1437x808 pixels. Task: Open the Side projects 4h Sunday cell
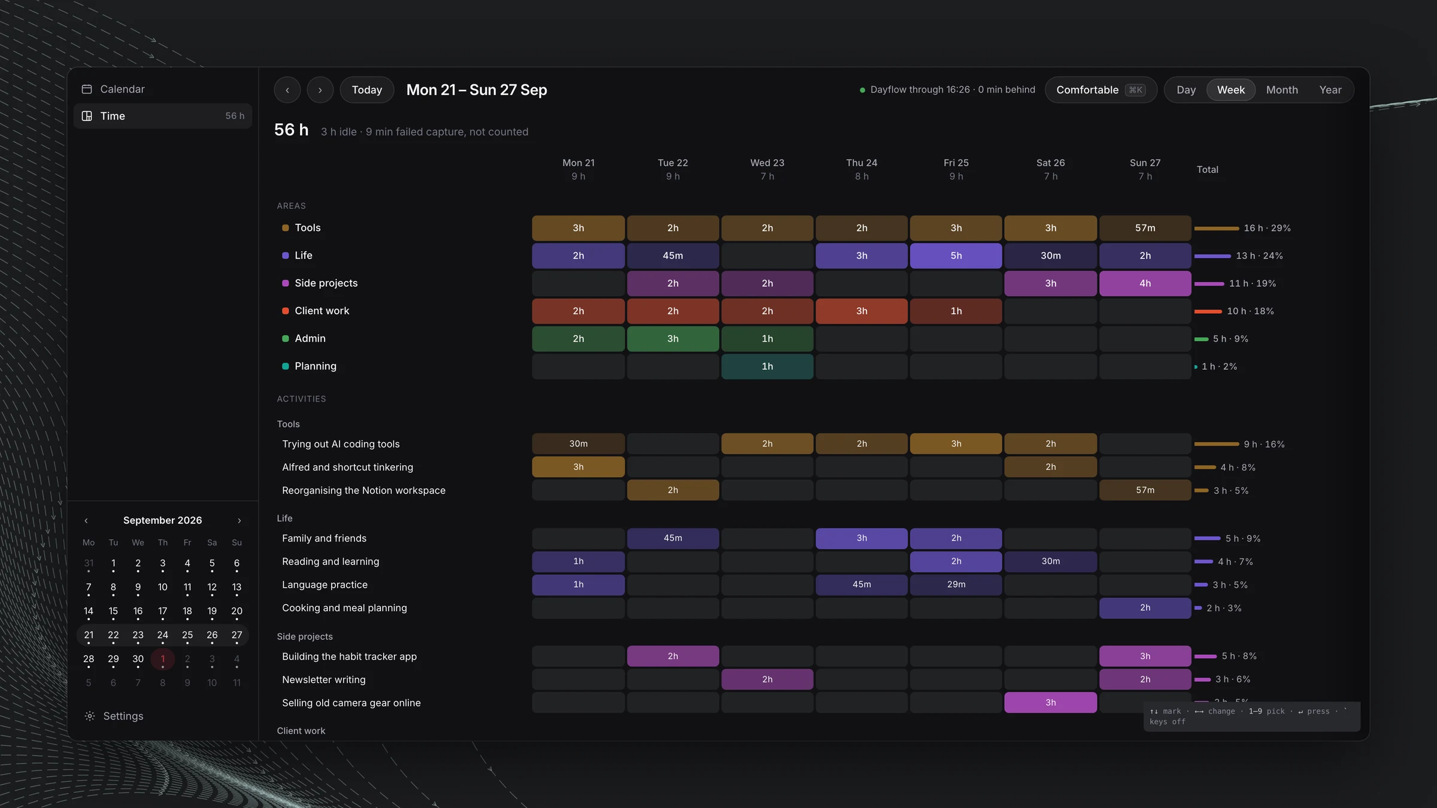pyautogui.click(x=1145, y=283)
